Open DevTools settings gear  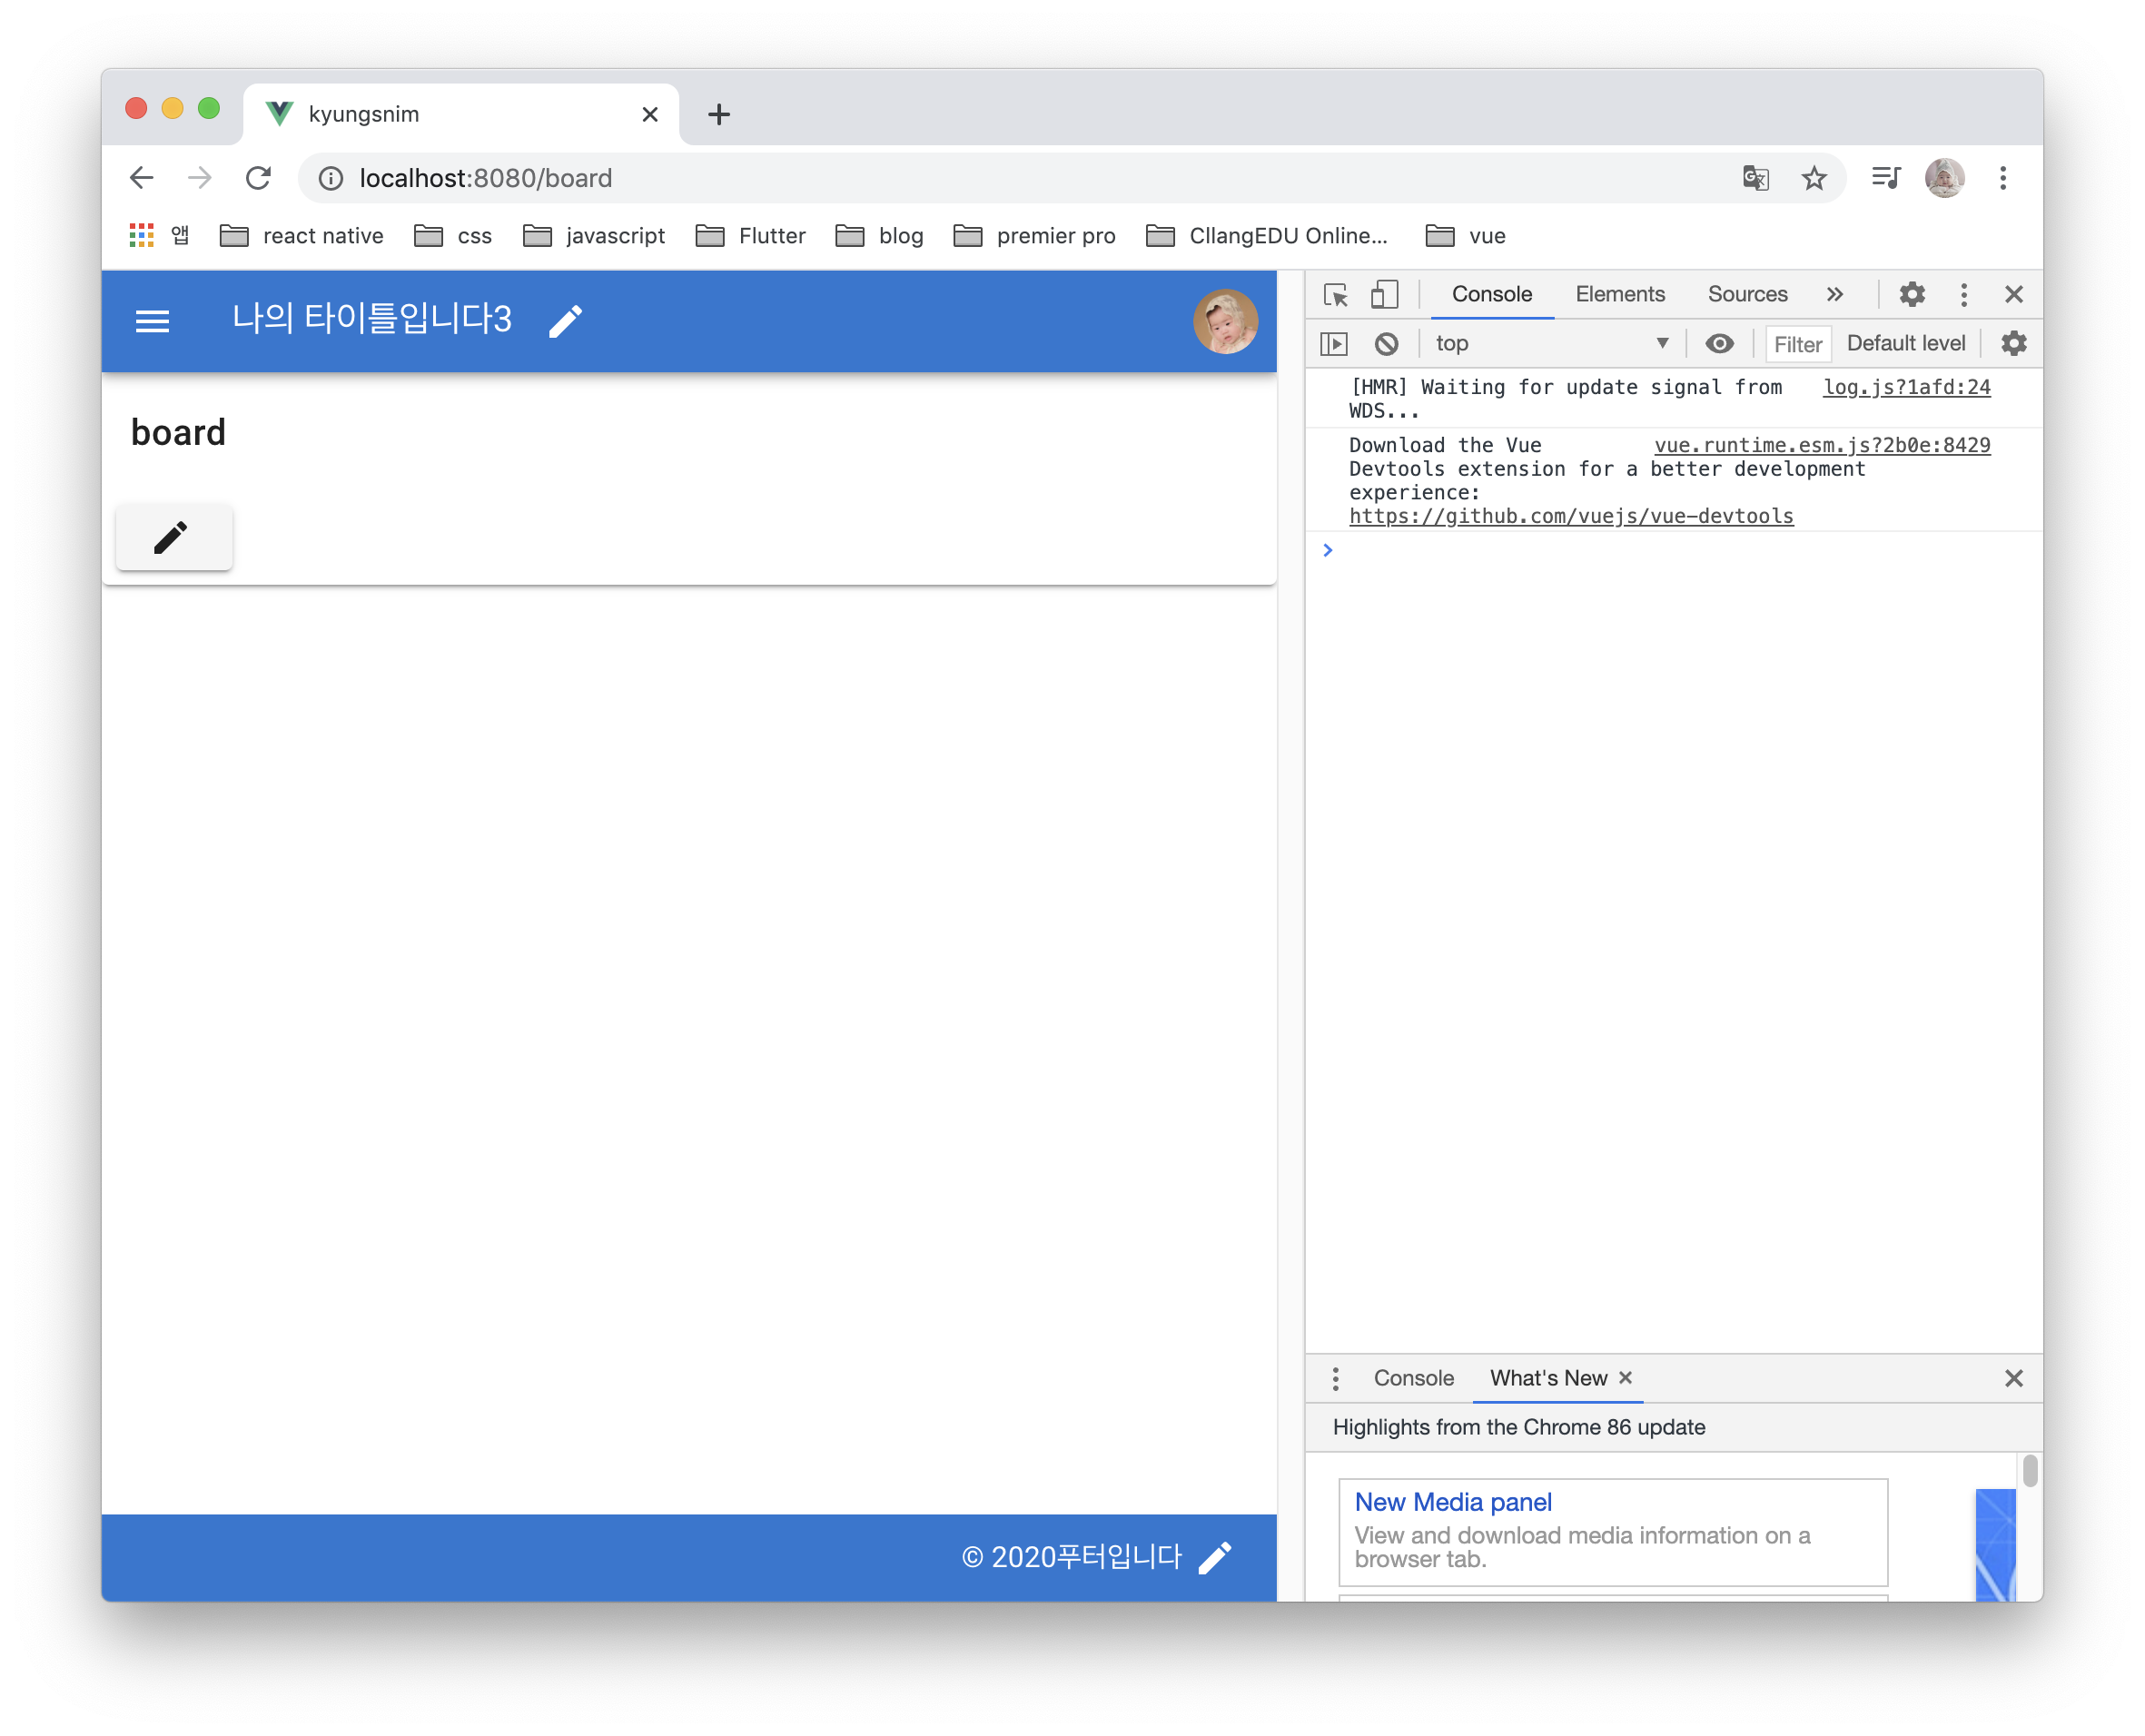point(1911,294)
